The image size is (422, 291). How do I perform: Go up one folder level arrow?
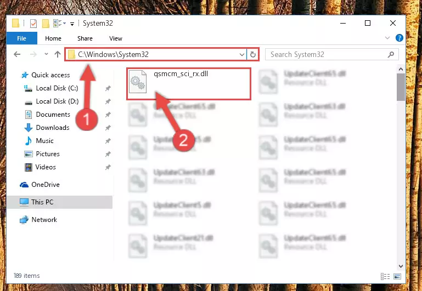57,54
